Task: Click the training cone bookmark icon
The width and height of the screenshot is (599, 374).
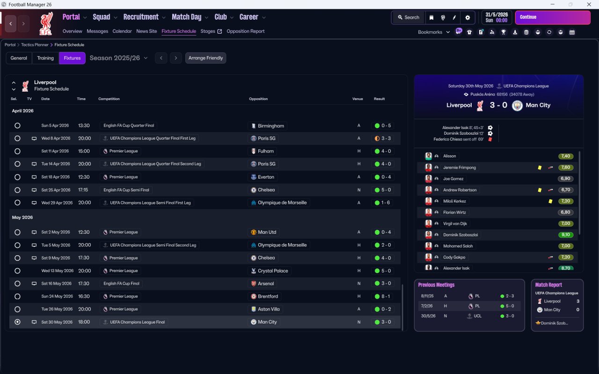Action: click(x=515, y=32)
